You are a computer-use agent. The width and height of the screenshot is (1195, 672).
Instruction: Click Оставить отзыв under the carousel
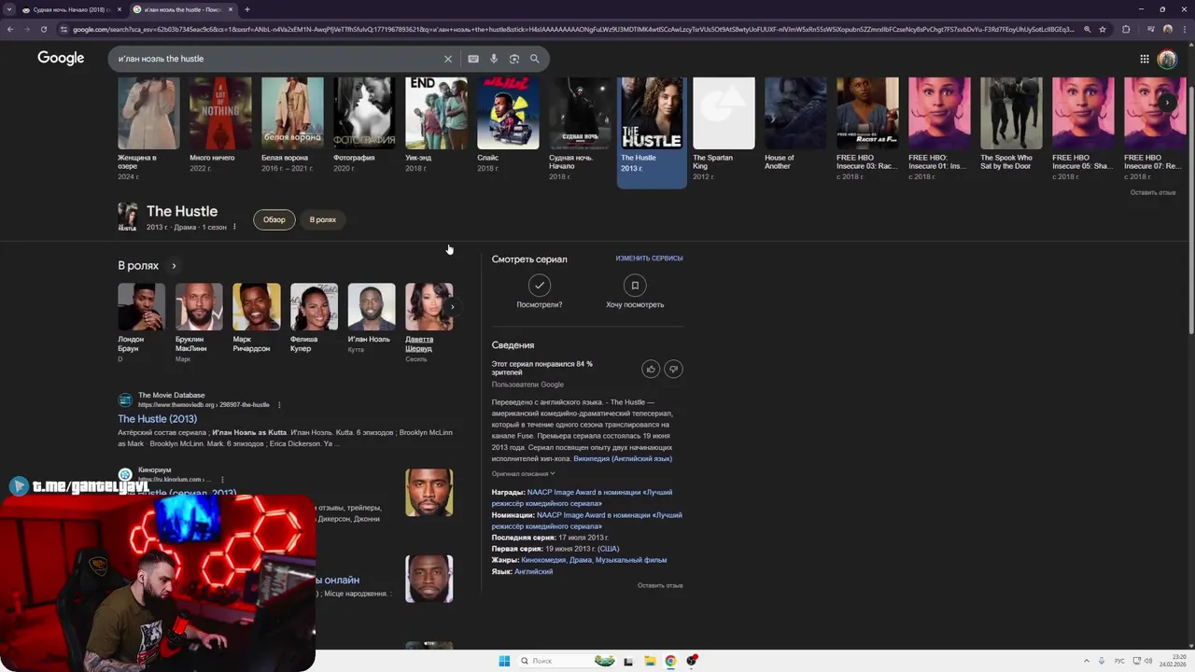[1153, 192]
